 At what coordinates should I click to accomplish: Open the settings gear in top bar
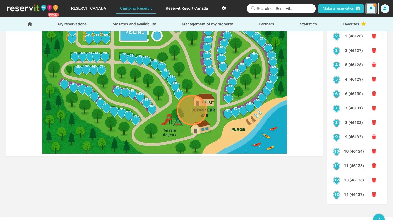pyautogui.click(x=224, y=8)
